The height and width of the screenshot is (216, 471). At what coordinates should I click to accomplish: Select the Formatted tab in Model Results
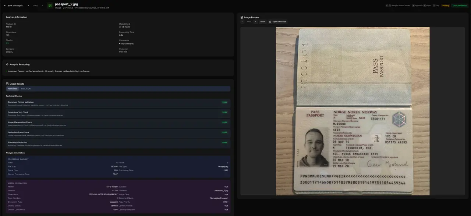click(13, 89)
